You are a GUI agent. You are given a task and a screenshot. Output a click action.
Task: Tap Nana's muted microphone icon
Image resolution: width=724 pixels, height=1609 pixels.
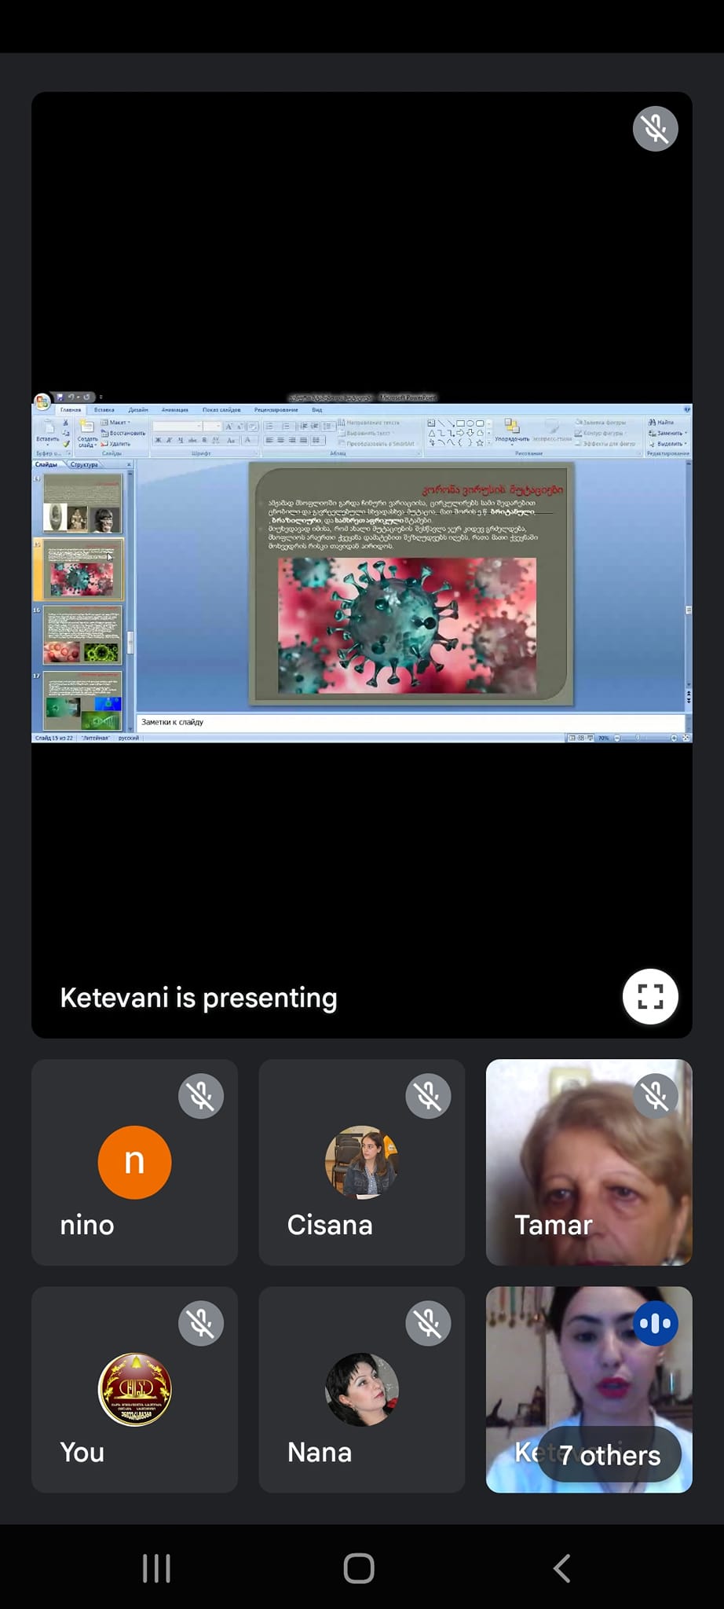428,1324
